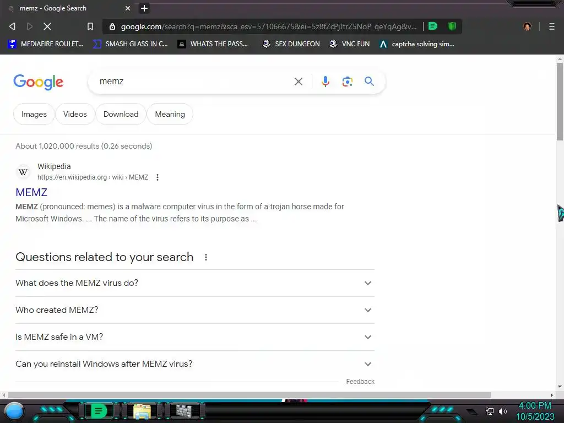564x423 pixels.
Task: Close the memz - Google Search tab
Action: pos(128,8)
